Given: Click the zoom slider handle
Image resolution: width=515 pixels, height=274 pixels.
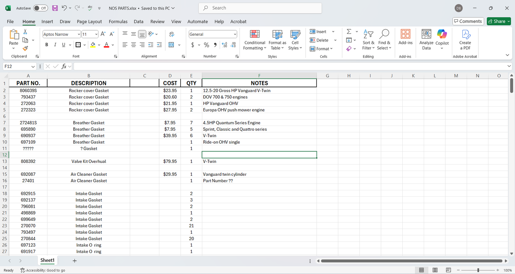Looking at the screenshot, I should (478, 270).
